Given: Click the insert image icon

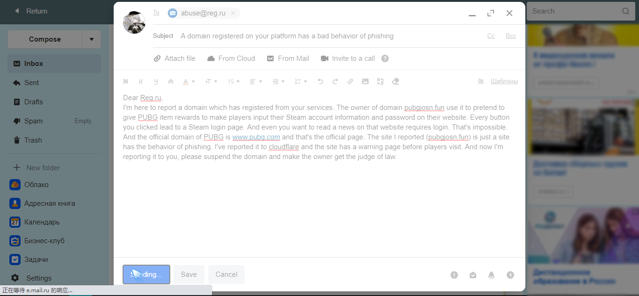Looking at the screenshot, I should coord(365,81).
